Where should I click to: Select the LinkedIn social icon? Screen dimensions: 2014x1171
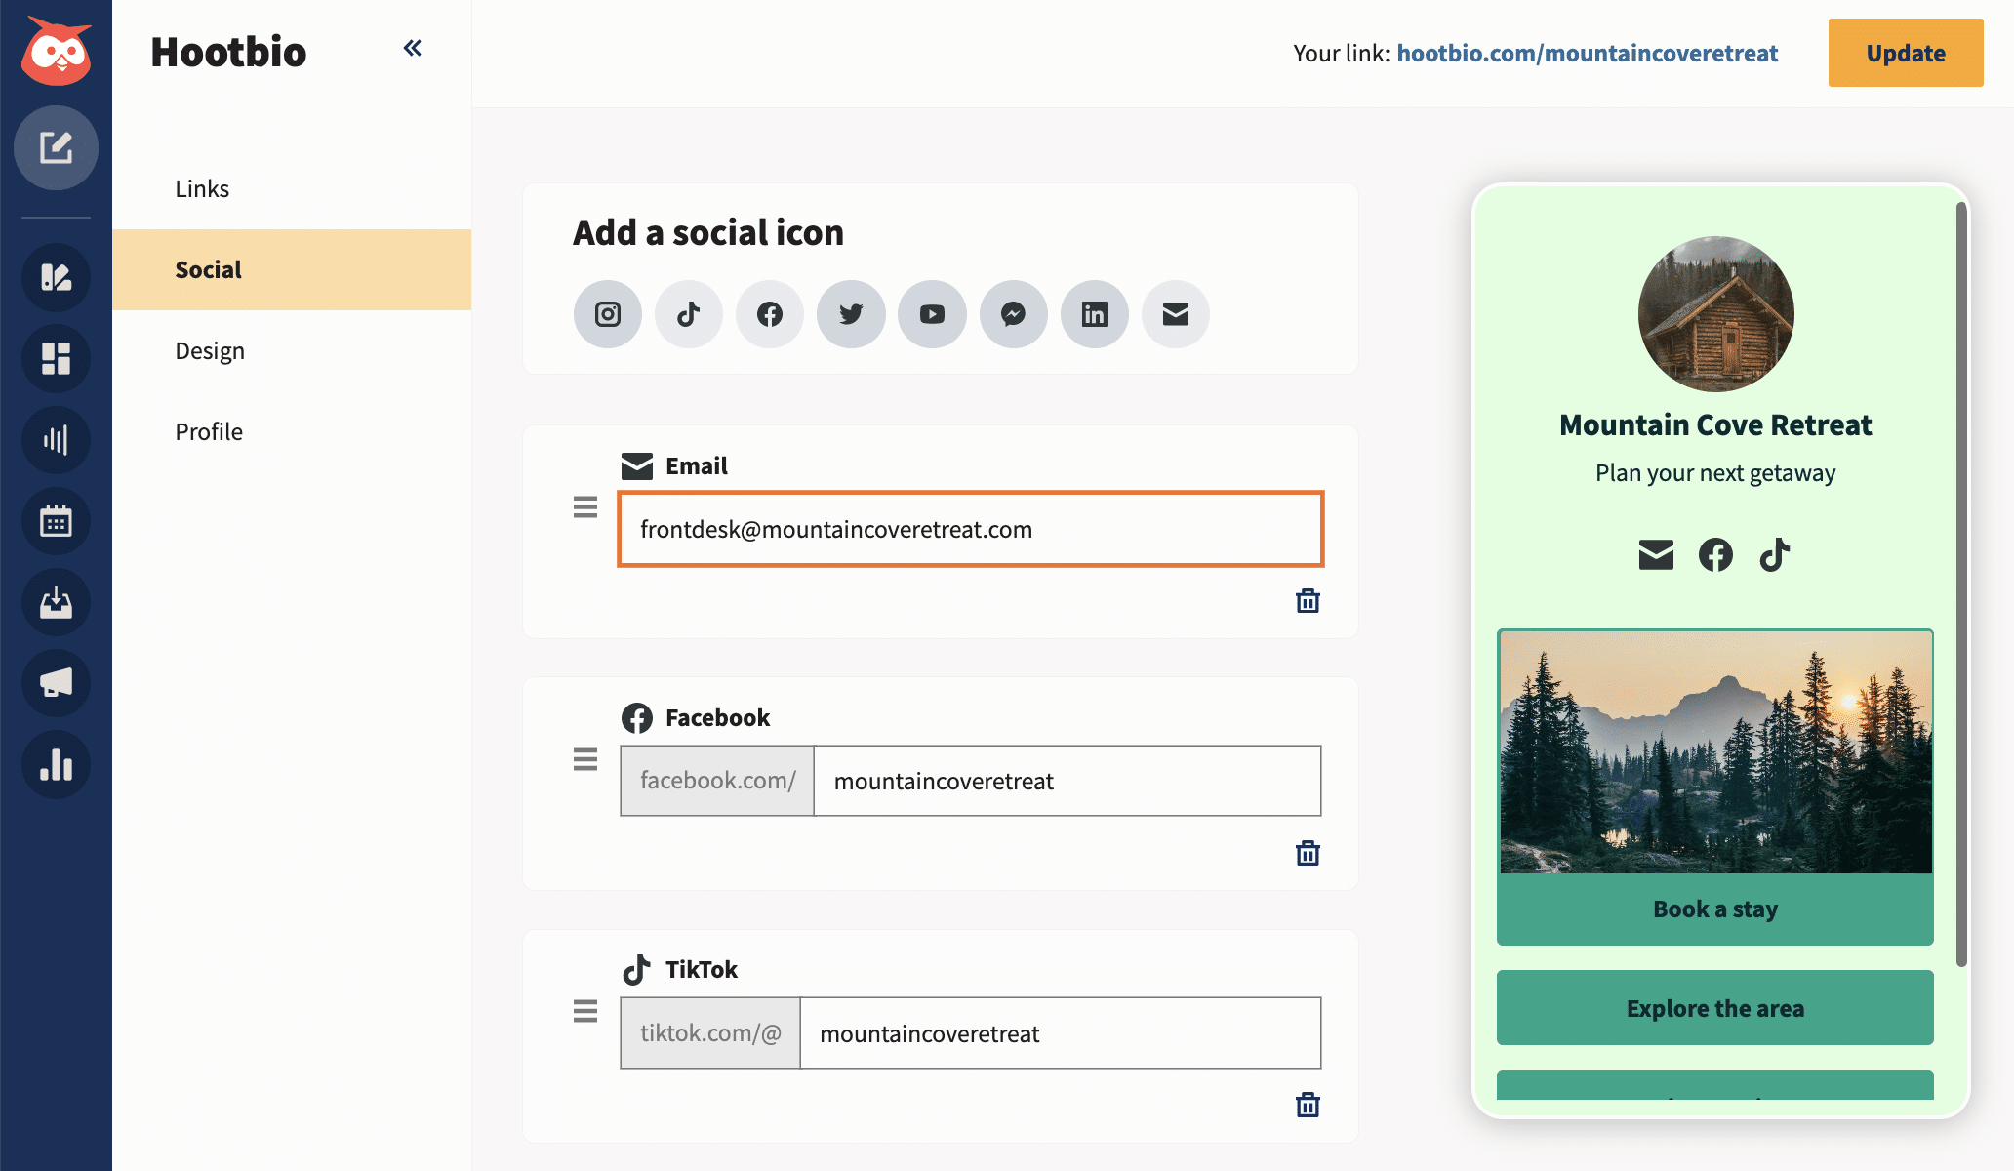tap(1094, 313)
